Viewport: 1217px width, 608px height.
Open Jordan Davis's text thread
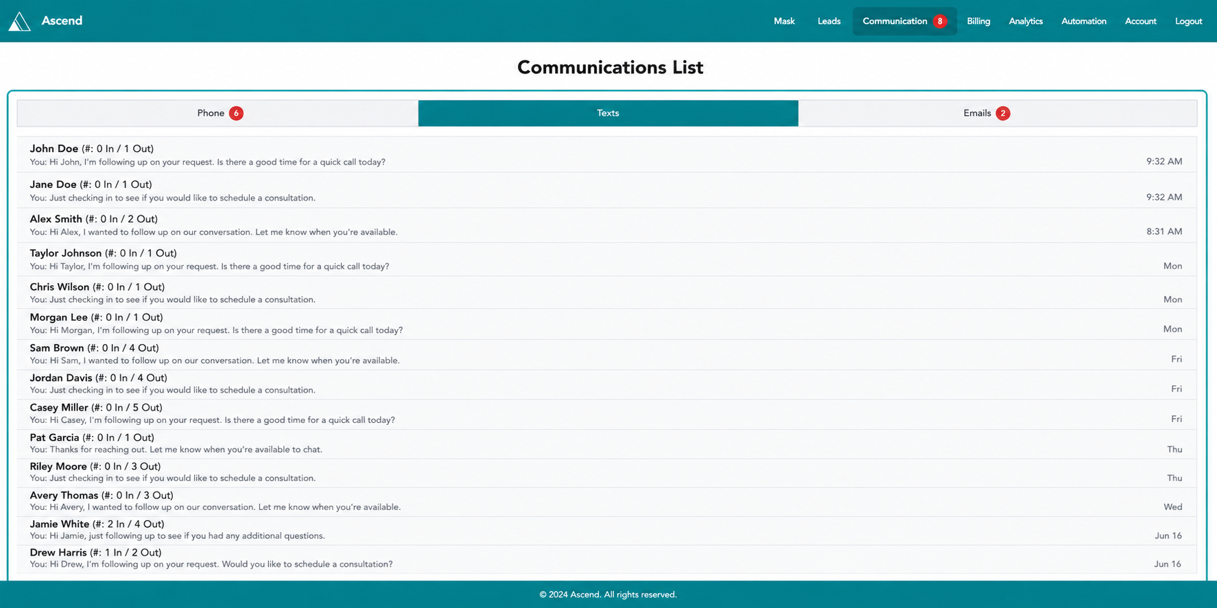click(606, 384)
